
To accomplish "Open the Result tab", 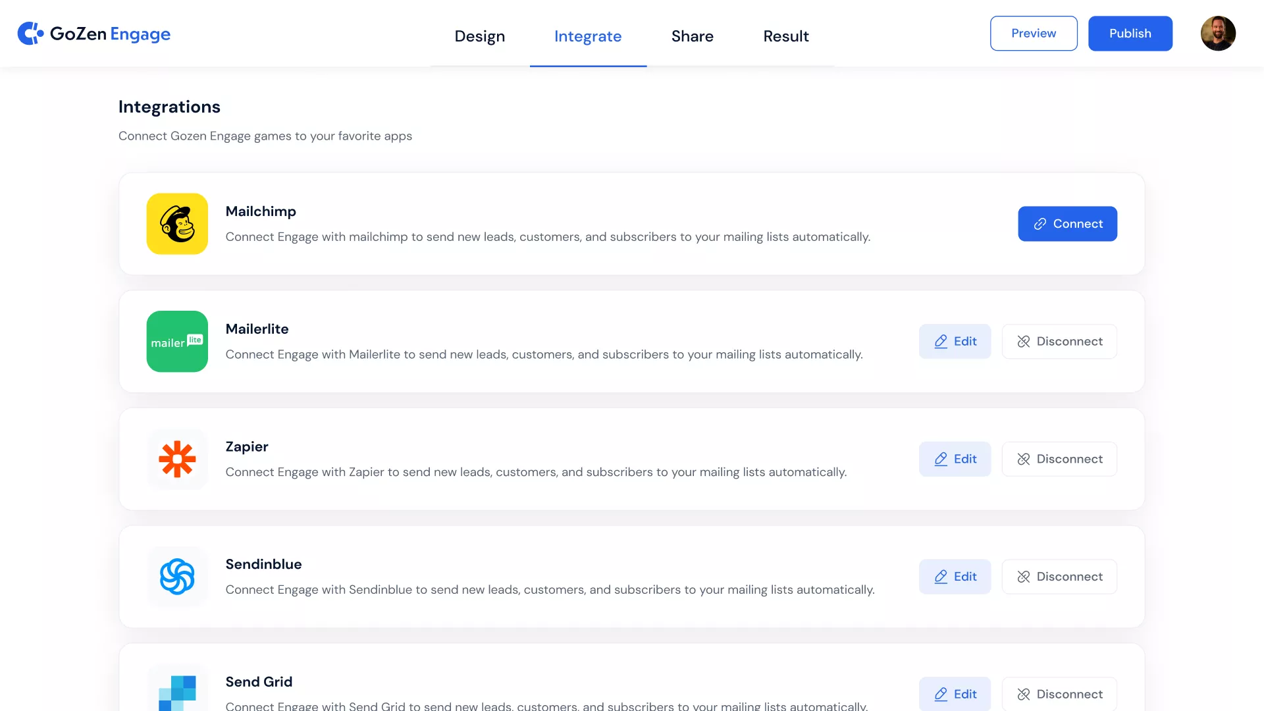I will pyautogui.click(x=785, y=36).
